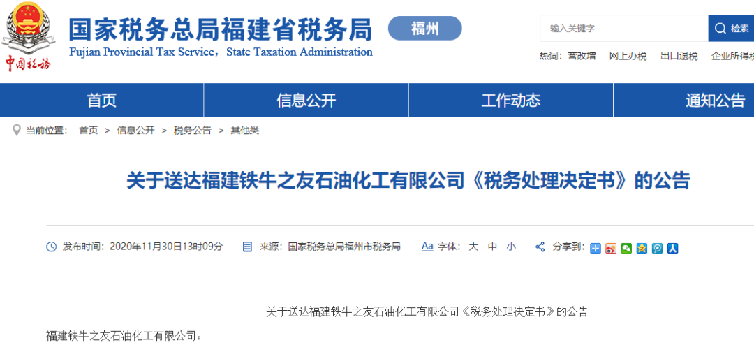Share to Renren icon

point(672,249)
